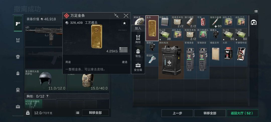
Task: Click 返回大厅 button
Action: 242,113
